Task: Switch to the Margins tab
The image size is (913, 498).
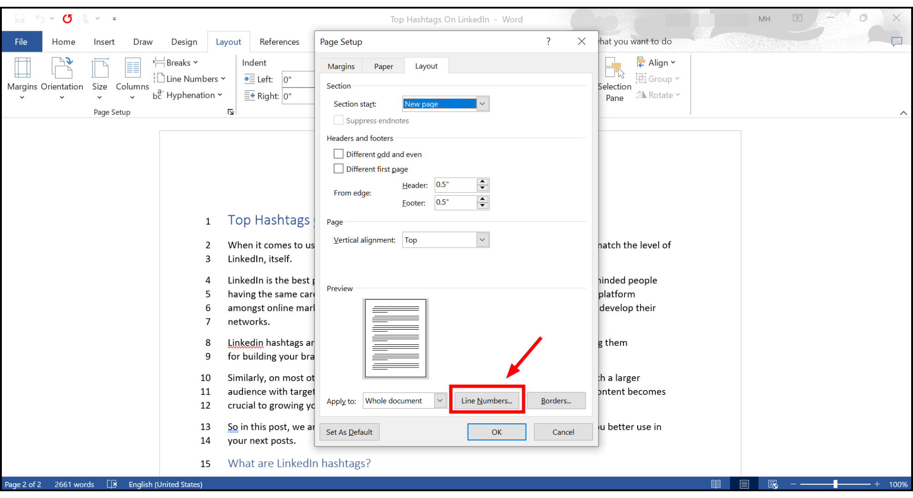Action: pos(341,66)
